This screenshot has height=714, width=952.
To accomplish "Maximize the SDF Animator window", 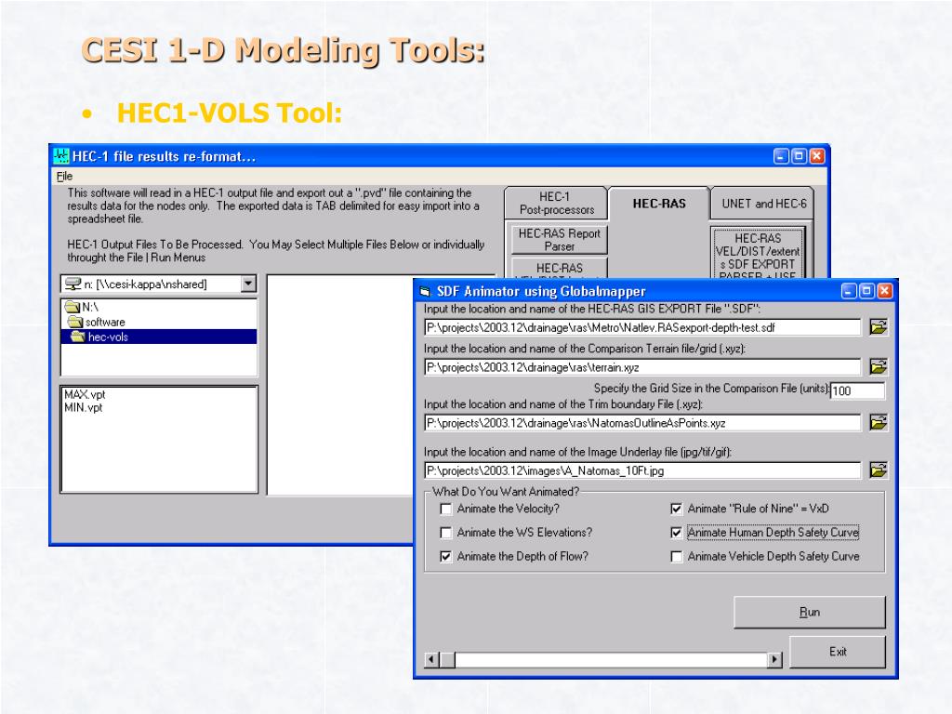I will 867,291.
